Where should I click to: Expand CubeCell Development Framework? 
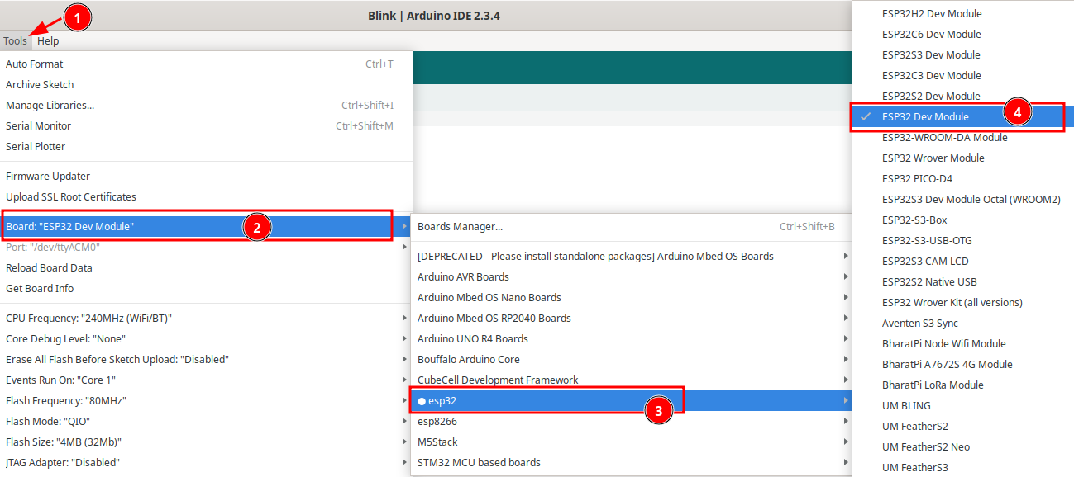click(632, 380)
